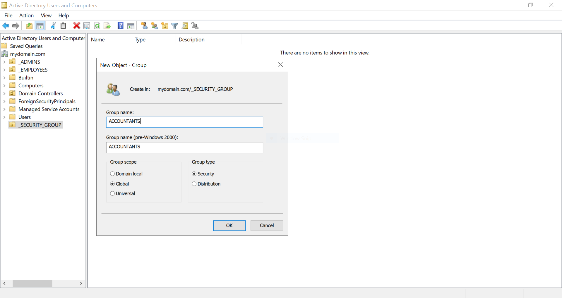Image resolution: width=562 pixels, height=298 pixels.
Task: Expand the _EMPLOYEES tree node
Action: [x=4, y=70]
